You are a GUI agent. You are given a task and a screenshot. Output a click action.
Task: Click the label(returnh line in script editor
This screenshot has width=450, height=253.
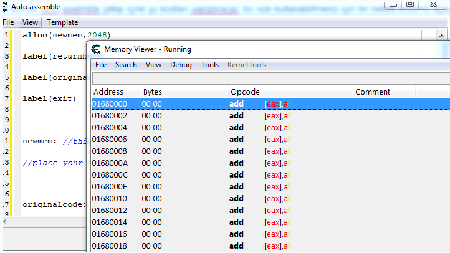(x=54, y=56)
